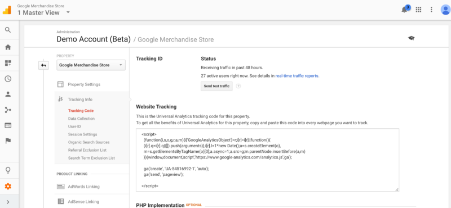Open real-time traffic reports link

click(297, 76)
